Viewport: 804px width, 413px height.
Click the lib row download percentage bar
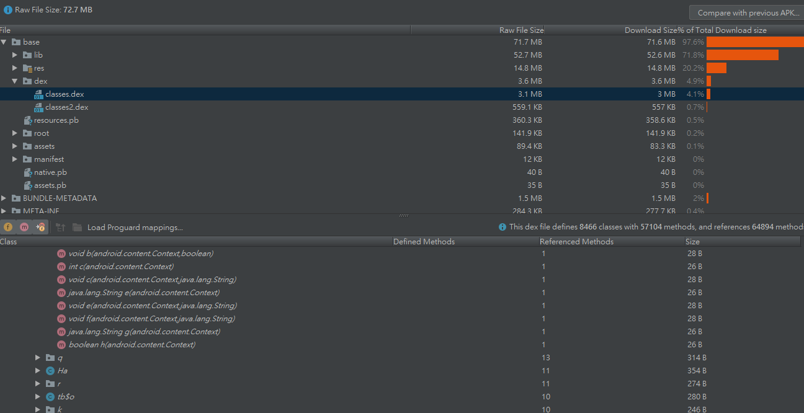tap(743, 55)
